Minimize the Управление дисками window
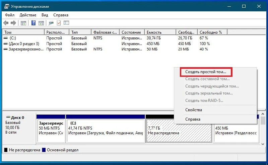This screenshot has width=268, height=165. [229, 6]
